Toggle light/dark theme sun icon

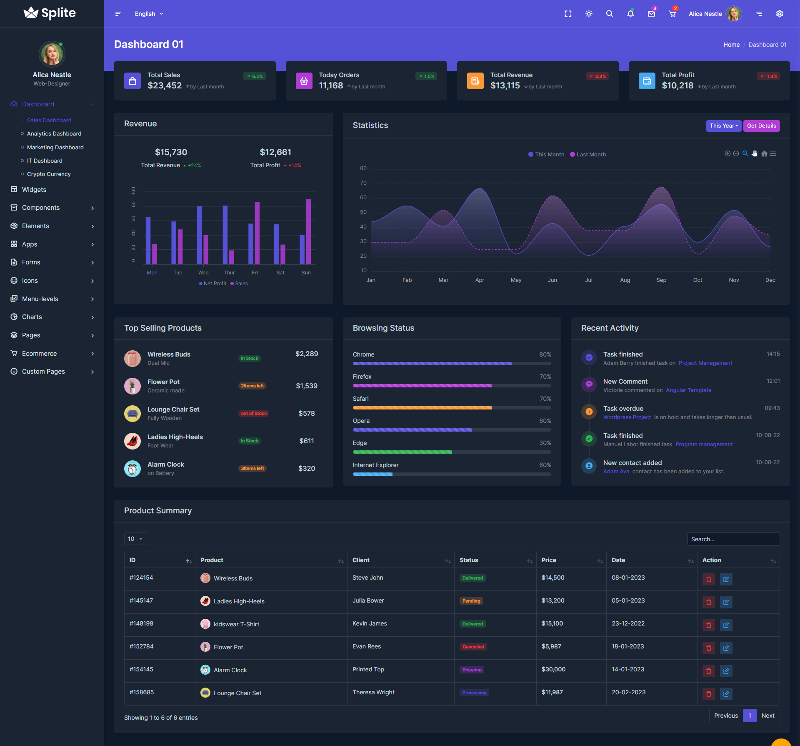[x=589, y=14]
